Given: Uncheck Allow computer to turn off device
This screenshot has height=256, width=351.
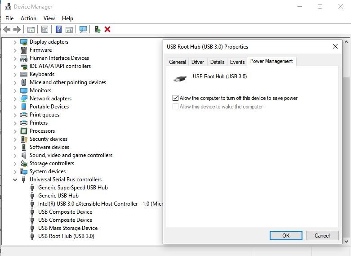Looking at the screenshot, I should [x=175, y=98].
